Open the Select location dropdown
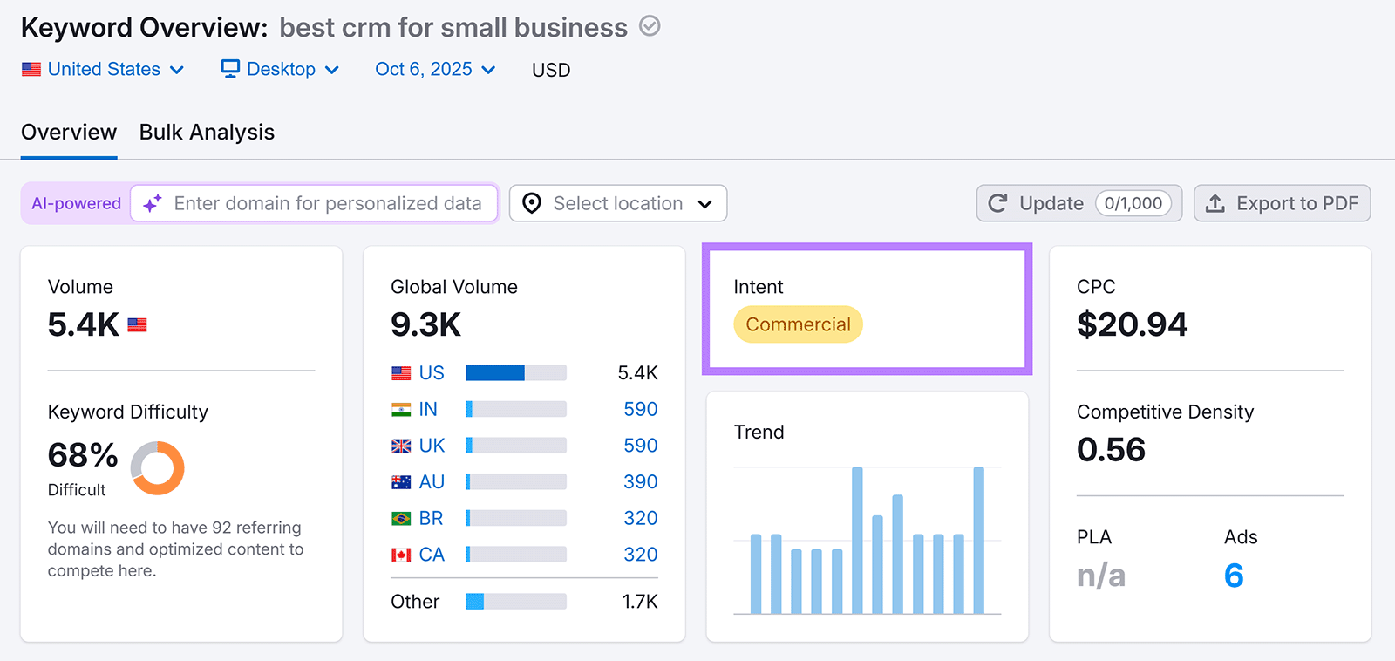 pos(617,203)
